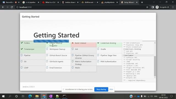This screenshot has width=176, height=99.
Task: Switch to the Jenkins download tab
Action: 70,2
